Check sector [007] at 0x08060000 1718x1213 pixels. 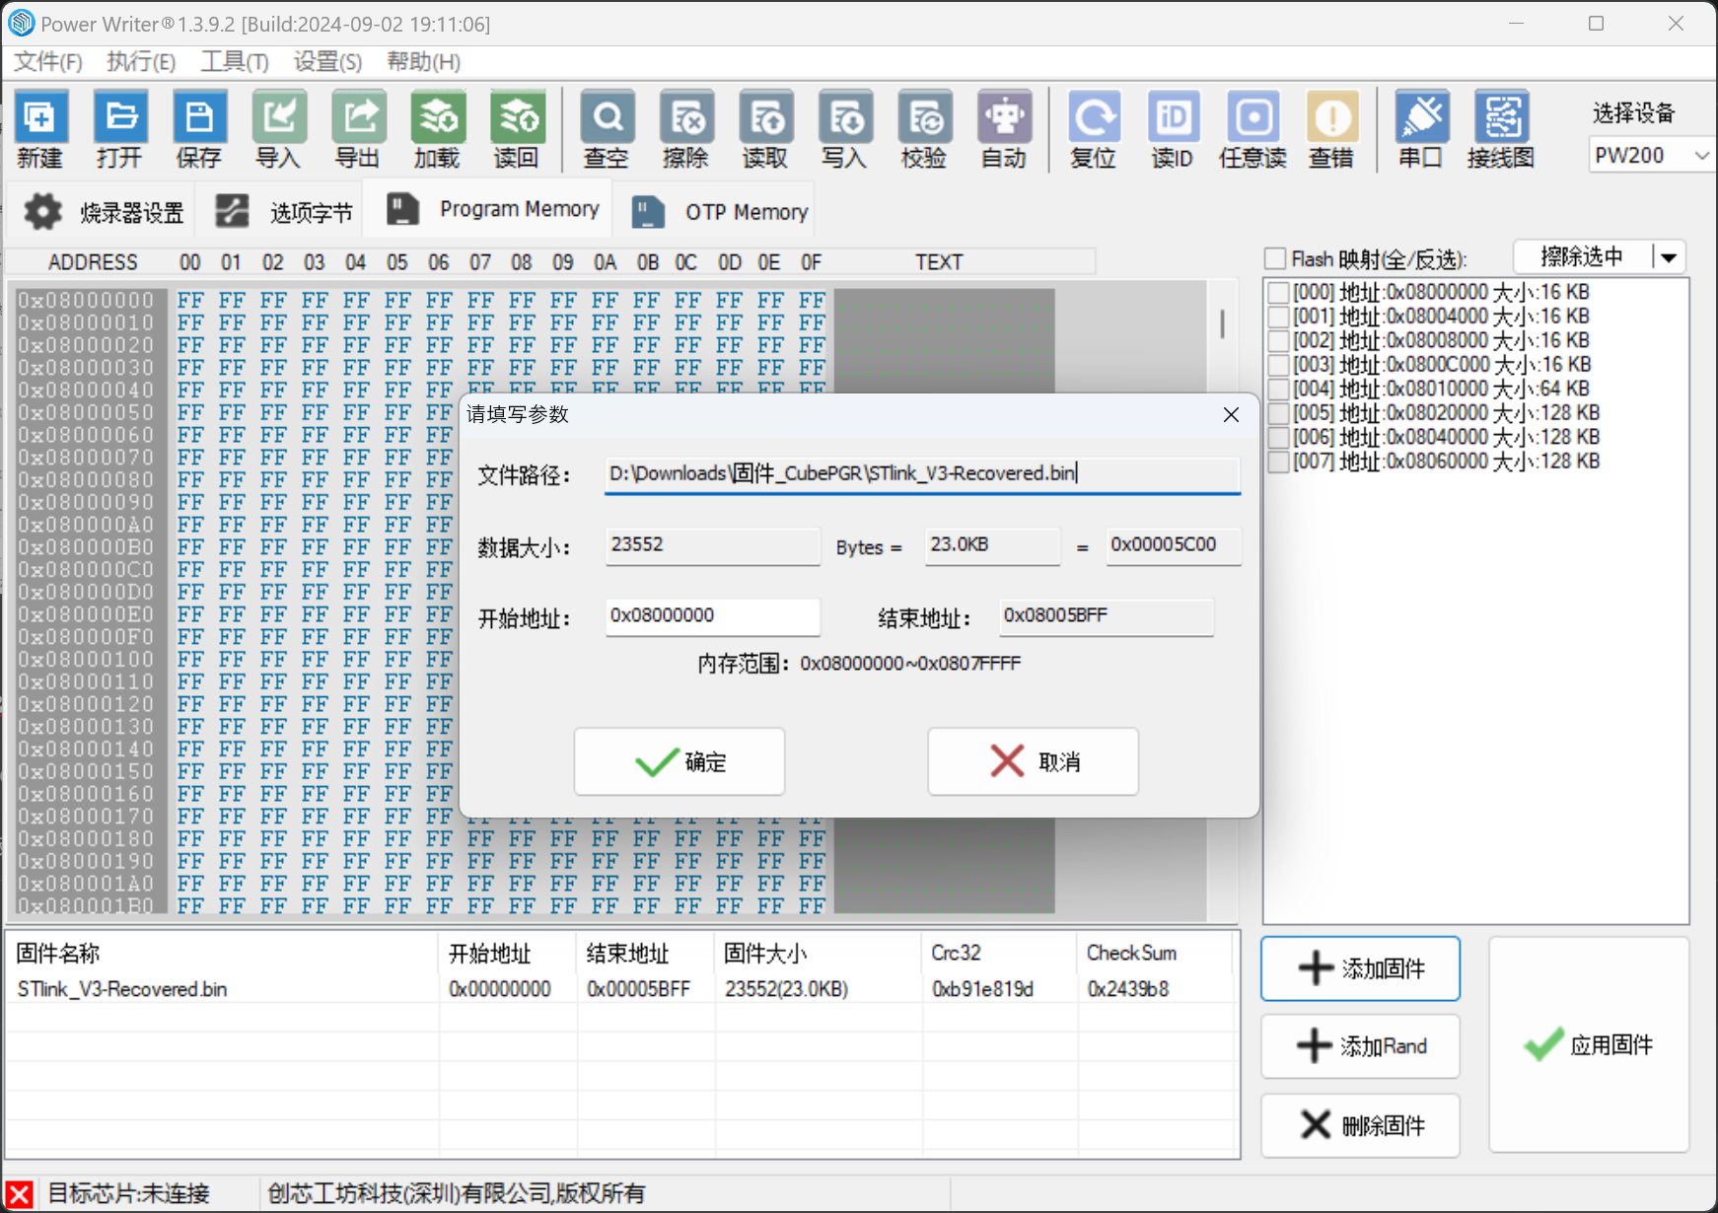[x=1278, y=462]
